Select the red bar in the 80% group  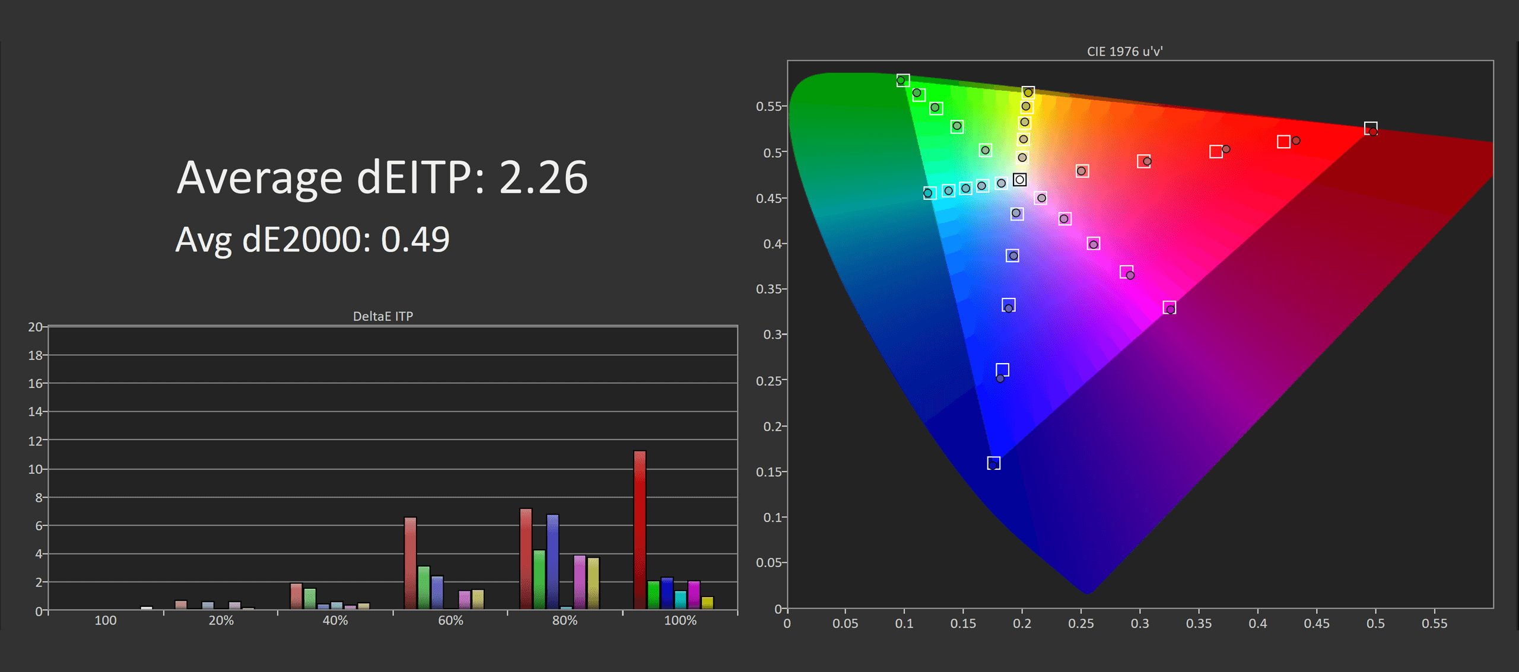pyautogui.click(x=526, y=559)
